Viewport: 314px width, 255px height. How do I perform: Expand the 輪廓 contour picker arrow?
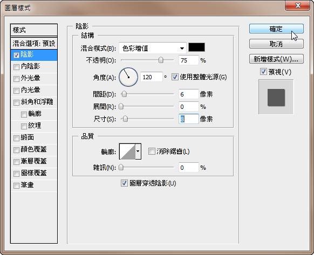138,151
